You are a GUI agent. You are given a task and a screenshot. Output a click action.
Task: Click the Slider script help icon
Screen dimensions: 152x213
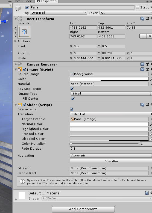[x=142, y=105]
